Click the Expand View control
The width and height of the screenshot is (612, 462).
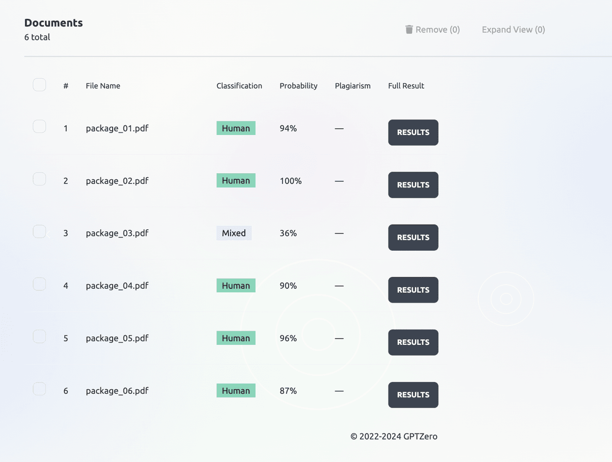[x=513, y=29]
